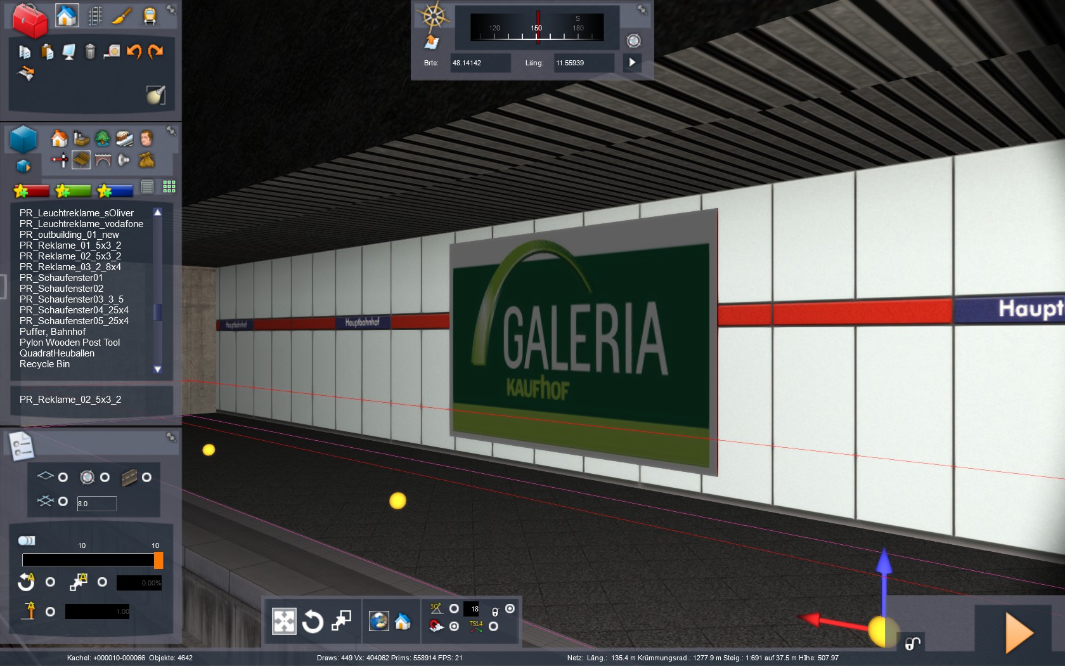Select PR_outbuilding_01_new in the list
Viewport: 1065px width, 666px height.
pos(69,235)
